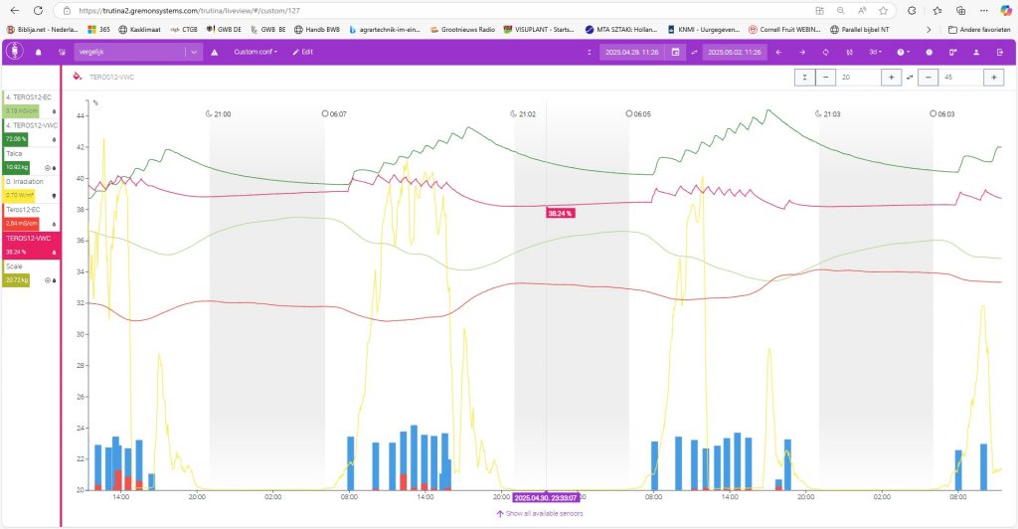Viewport: 1018px width, 529px height.
Task: Open the user account icon
Action: tap(976, 52)
